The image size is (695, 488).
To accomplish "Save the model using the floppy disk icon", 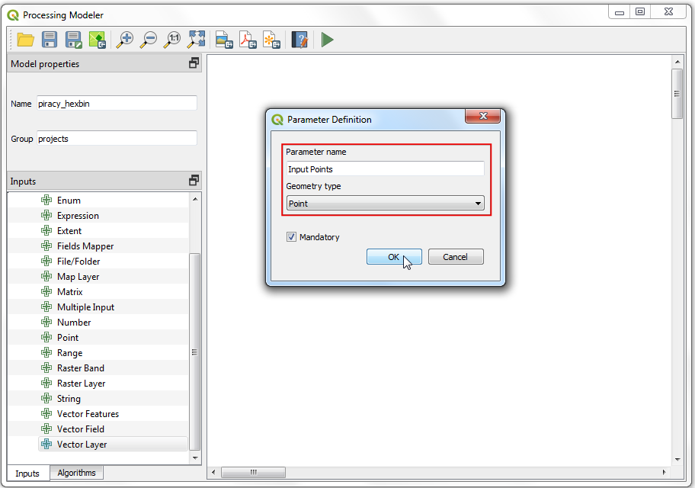I will pos(50,40).
